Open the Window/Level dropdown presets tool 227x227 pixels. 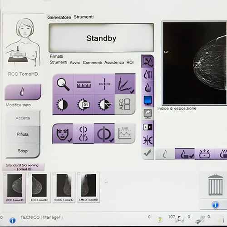[104, 104]
